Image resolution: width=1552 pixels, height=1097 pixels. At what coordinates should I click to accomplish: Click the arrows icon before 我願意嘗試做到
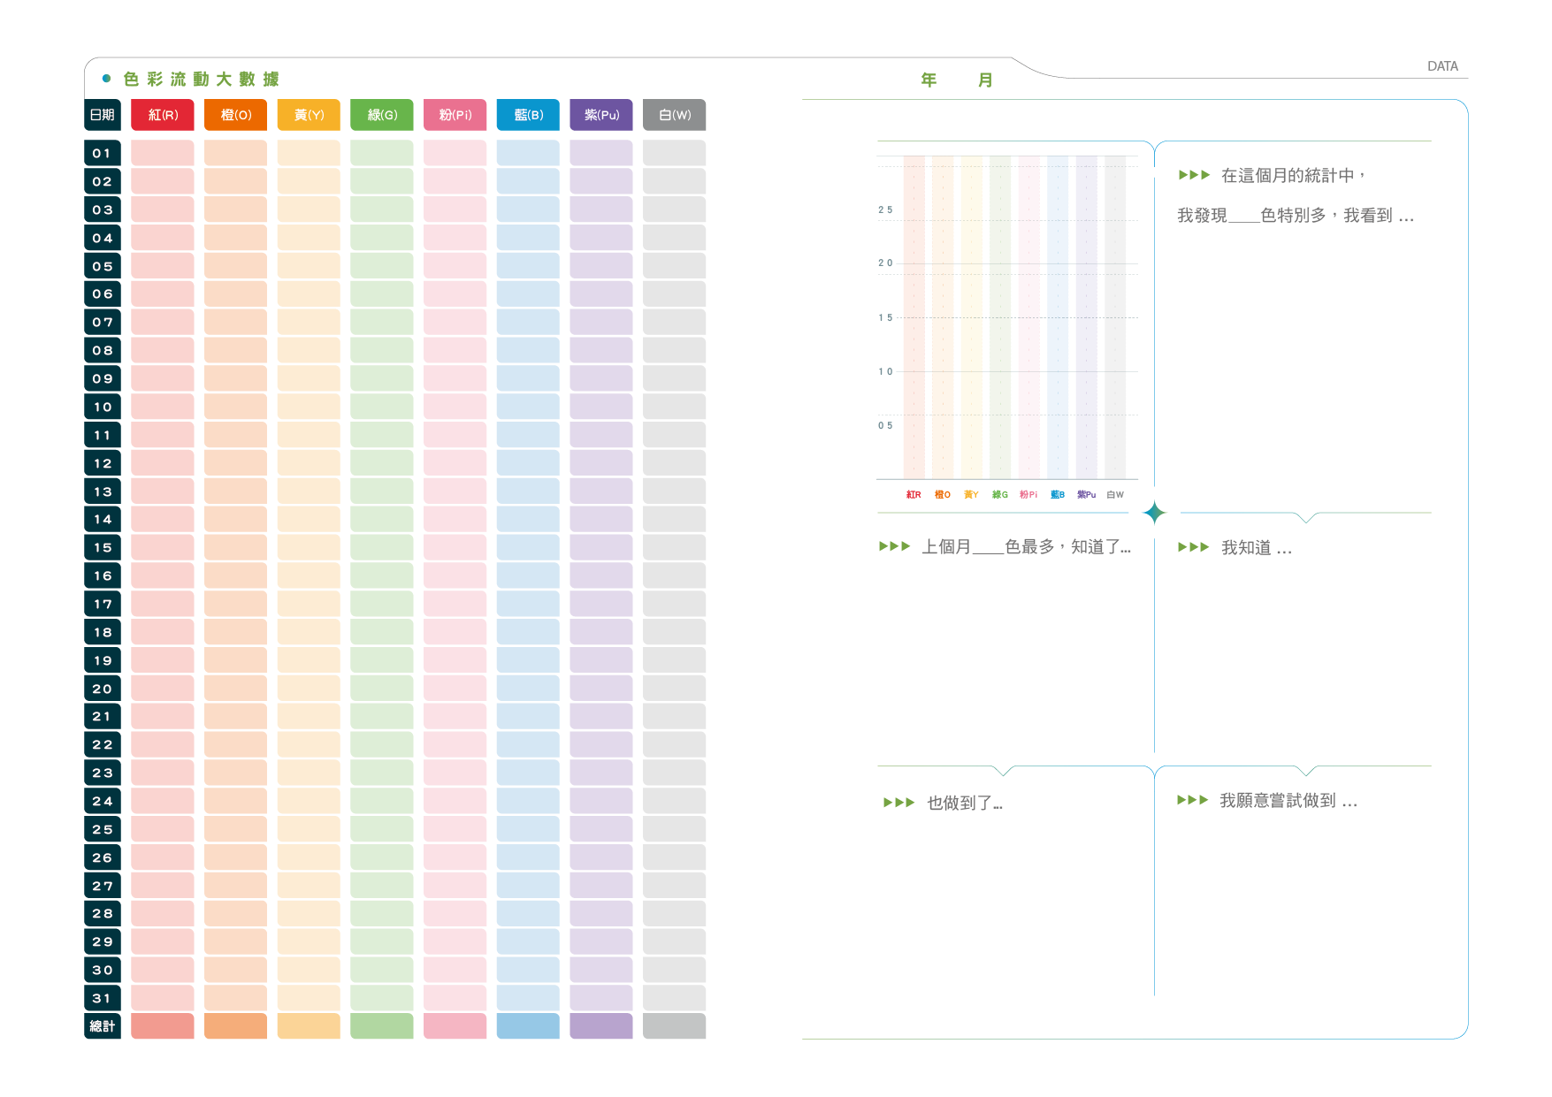[x=1192, y=800]
